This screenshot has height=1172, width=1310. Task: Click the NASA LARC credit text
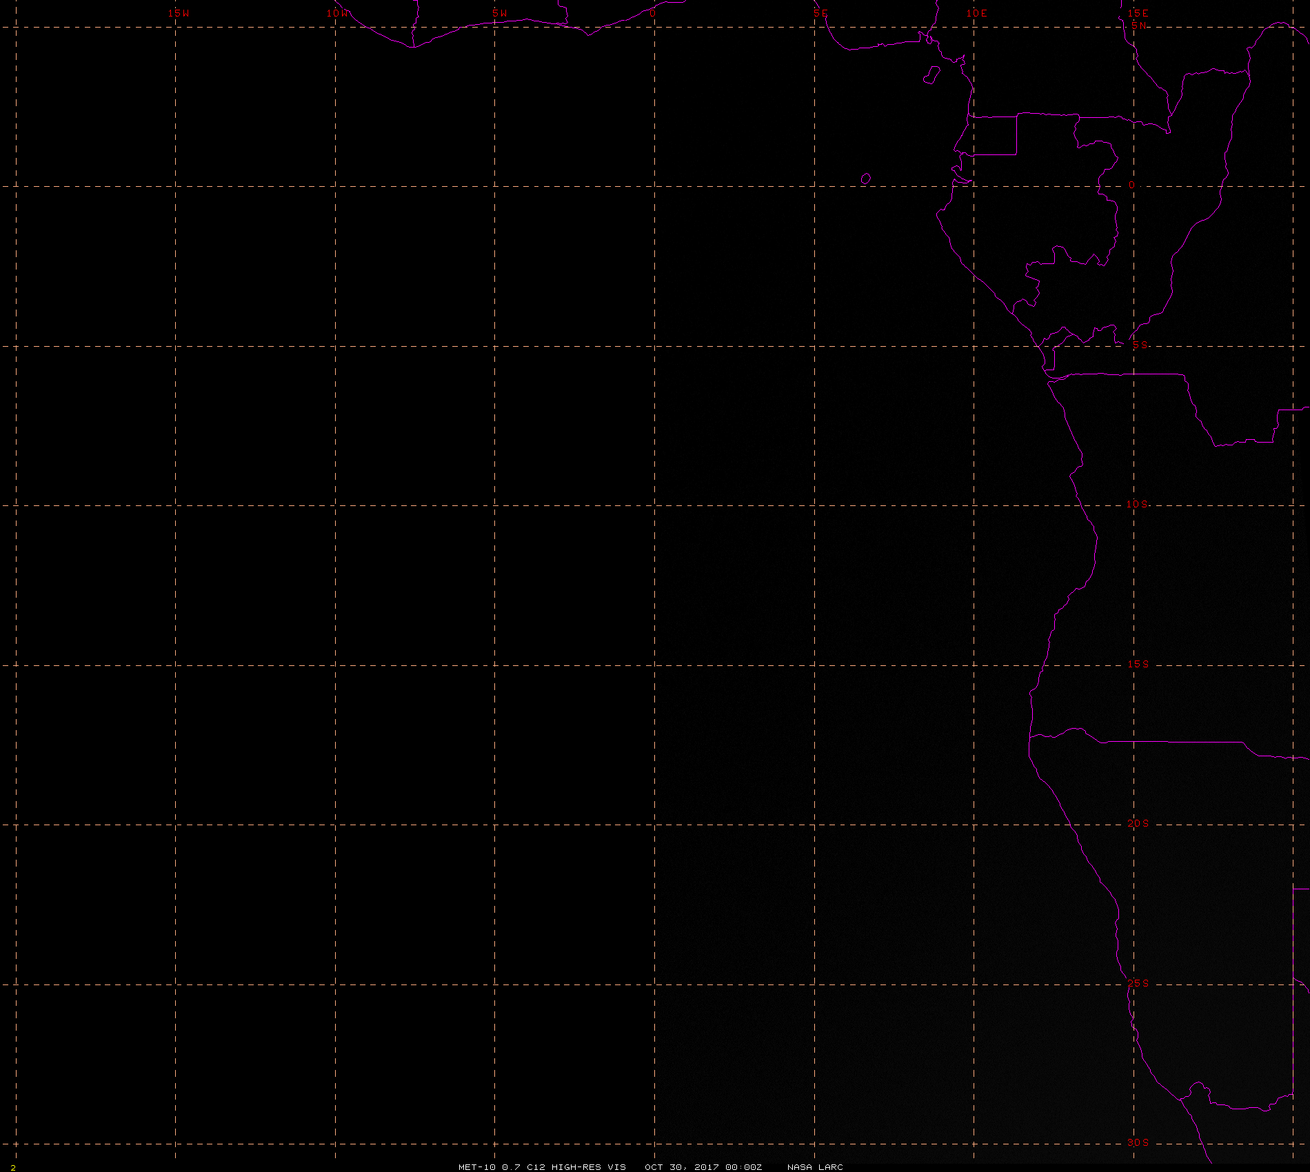815,1166
